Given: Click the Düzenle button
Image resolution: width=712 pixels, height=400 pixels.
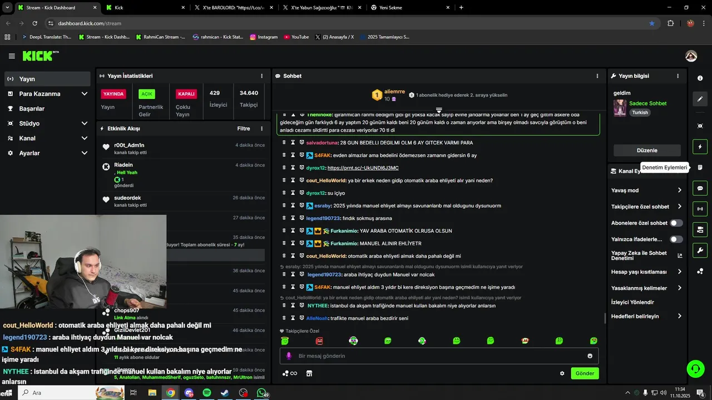Looking at the screenshot, I should pyautogui.click(x=647, y=151).
